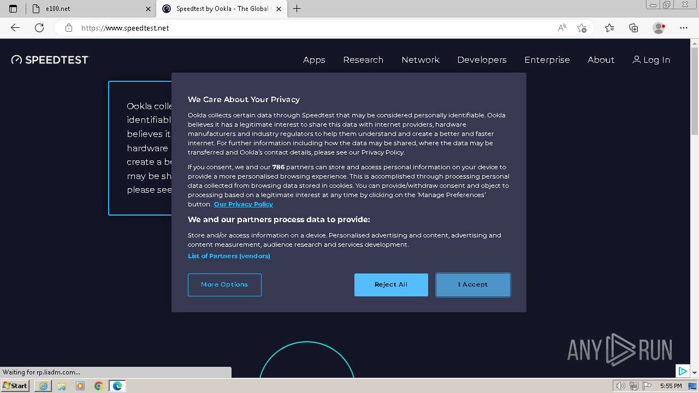This screenshot has width=699, height=393.
Task: Open the Enterprise menu item
Action: click(547, 60)
